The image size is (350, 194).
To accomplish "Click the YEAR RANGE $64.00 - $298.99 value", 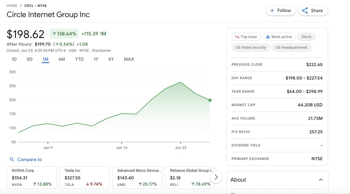I will tap(305, 91).
